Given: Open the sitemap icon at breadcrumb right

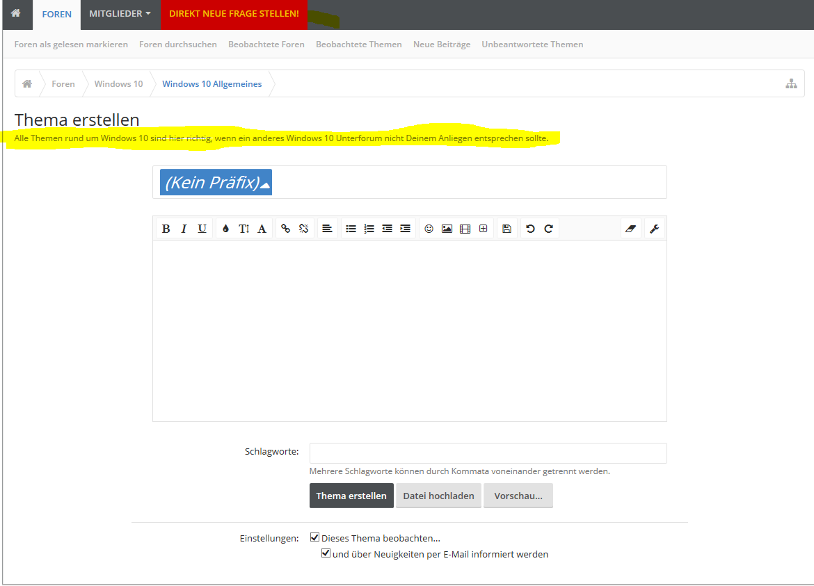Looking at the screenshot, I should [791, 83].
